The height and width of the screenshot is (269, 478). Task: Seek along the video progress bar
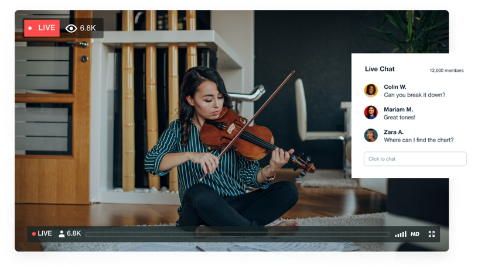[x=237, y=234]
